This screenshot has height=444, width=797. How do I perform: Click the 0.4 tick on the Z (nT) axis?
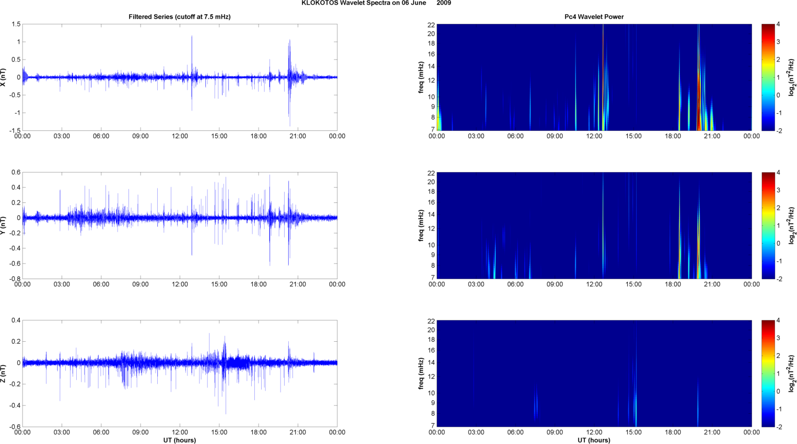coord(16,320)
